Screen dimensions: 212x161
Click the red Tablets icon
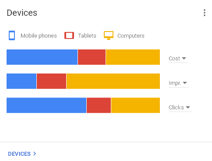[x=69, y=35]
